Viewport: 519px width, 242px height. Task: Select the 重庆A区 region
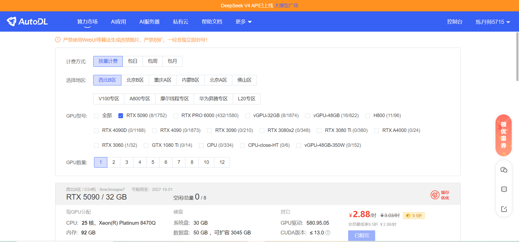pos(163,80)
